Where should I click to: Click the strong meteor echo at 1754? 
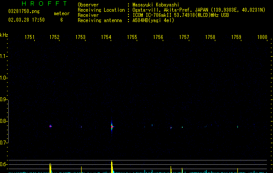coord(112,127)
